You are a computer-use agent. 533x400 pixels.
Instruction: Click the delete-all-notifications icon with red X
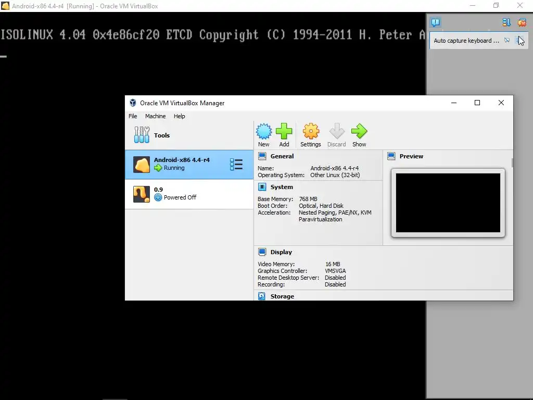tap(522, 22)
